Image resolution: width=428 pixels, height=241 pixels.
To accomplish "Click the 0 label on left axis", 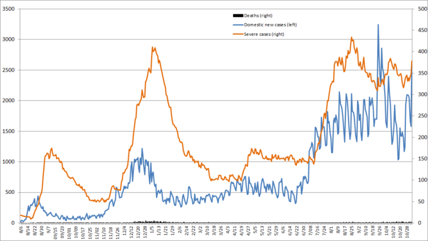I will tap(13, 223).
